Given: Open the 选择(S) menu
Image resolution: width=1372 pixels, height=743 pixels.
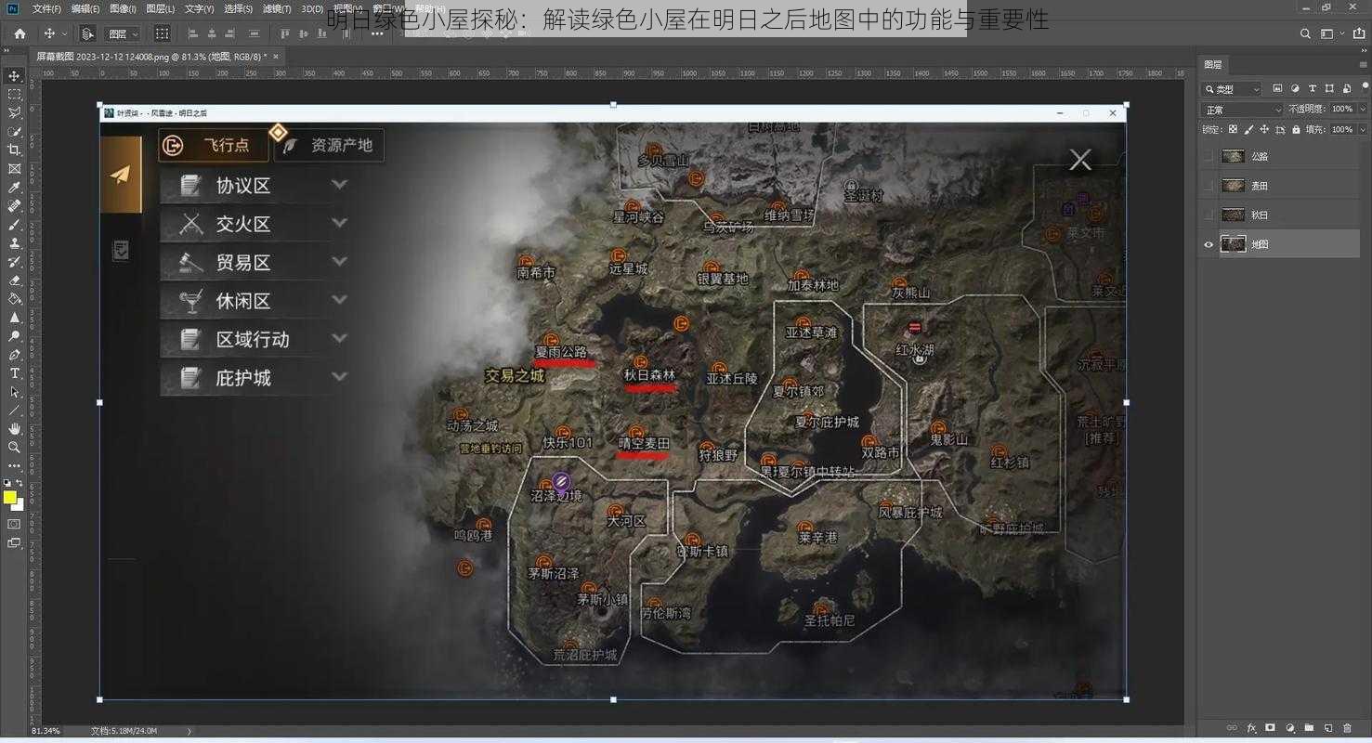Looking at the screenshot, I should tap(238, 8).
